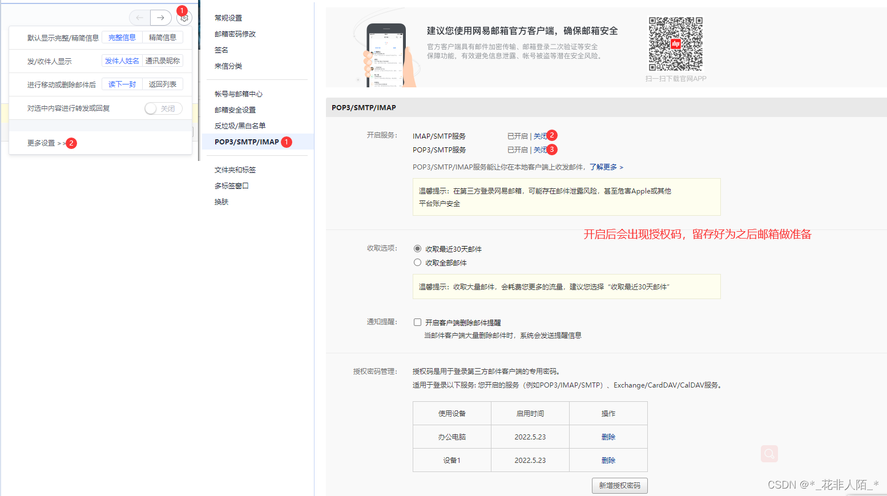This screenshot has width=887, height=496.
Task: Select 返回列表 after moving mail
Action: coord(163,84)
